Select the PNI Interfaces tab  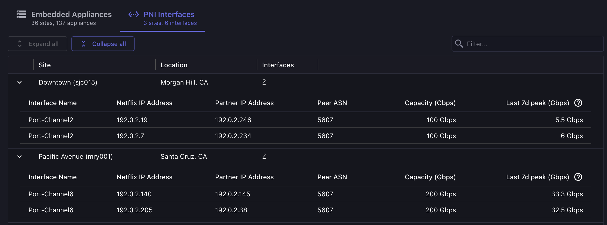(x=162, y=18)
